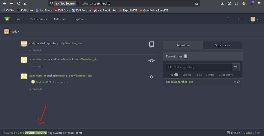Image resolution: width=264 pixels, height=136 pixels.
Task: Click the Gitea logo home icon
Action: 6,19
